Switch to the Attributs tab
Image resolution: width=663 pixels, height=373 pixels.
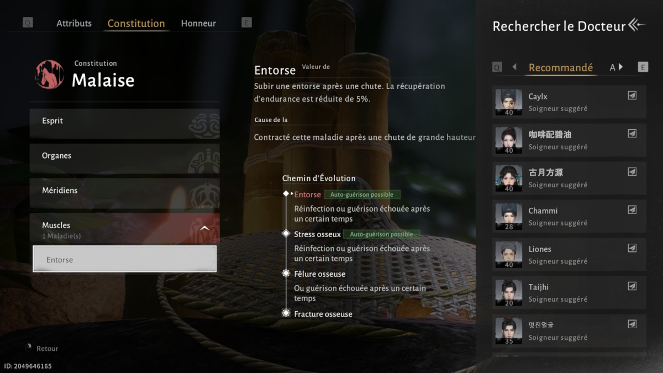click(74, 23)
